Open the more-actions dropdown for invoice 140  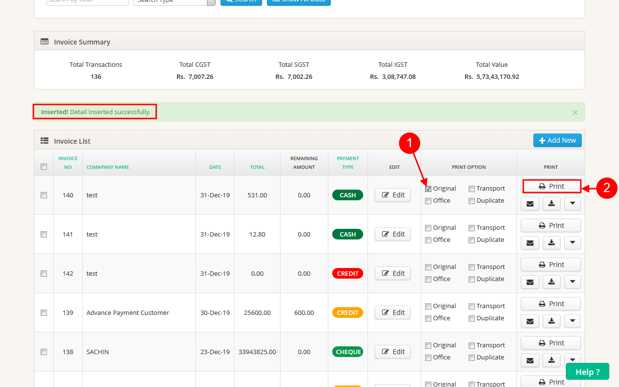pyautogui.click(x=573, y=204)
